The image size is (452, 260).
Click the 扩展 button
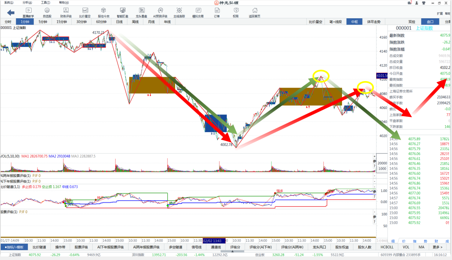pyautogui.click(x=440, y=13)
